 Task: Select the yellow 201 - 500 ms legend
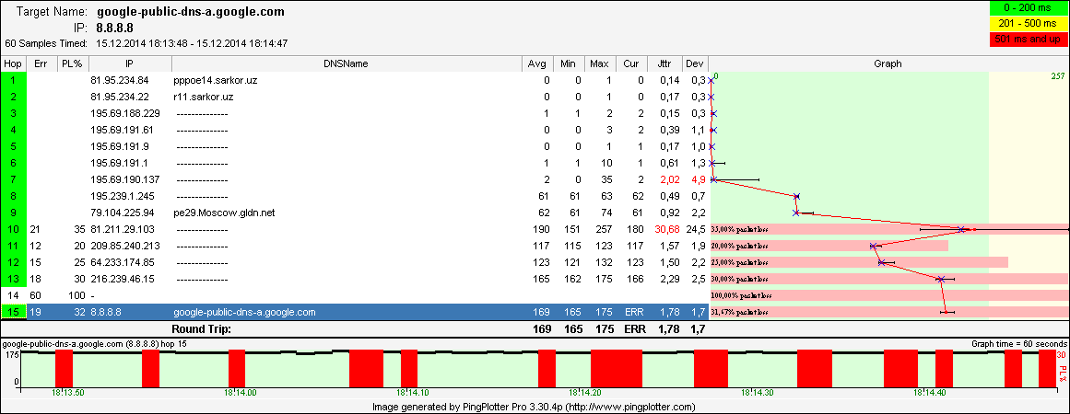pyautogui.click(x=1028, y=24)
